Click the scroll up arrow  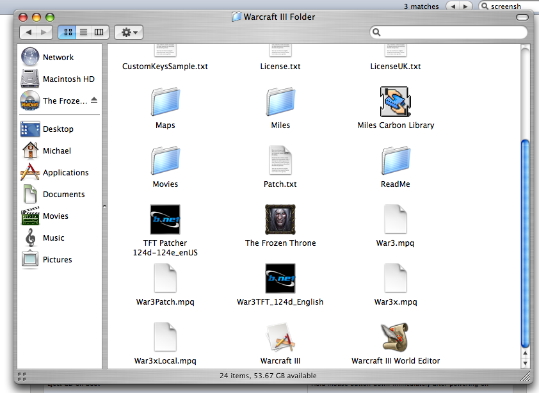point(525,353)
